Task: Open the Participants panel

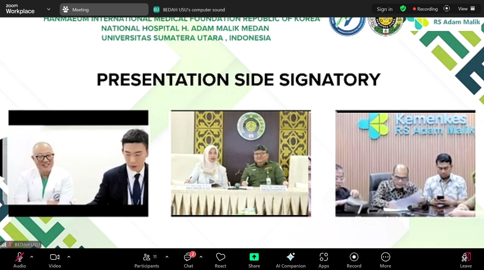Action: tap(147, 260)
